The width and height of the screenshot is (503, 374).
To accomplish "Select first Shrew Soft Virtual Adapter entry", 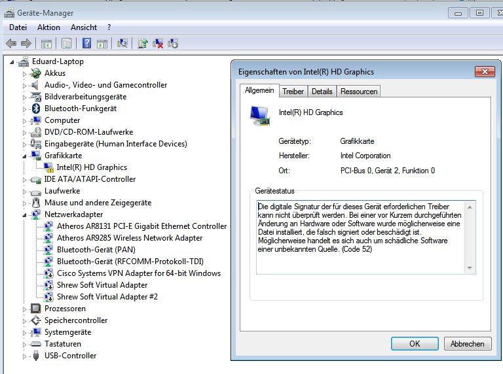I will 102,285.
